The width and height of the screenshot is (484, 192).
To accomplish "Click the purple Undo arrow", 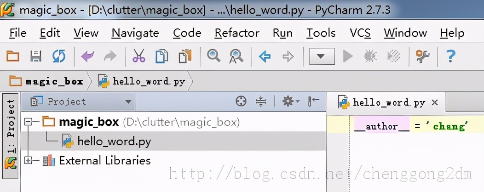I will pos(87,56).
